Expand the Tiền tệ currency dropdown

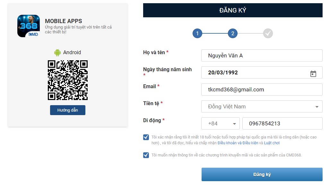click(262, 107)
